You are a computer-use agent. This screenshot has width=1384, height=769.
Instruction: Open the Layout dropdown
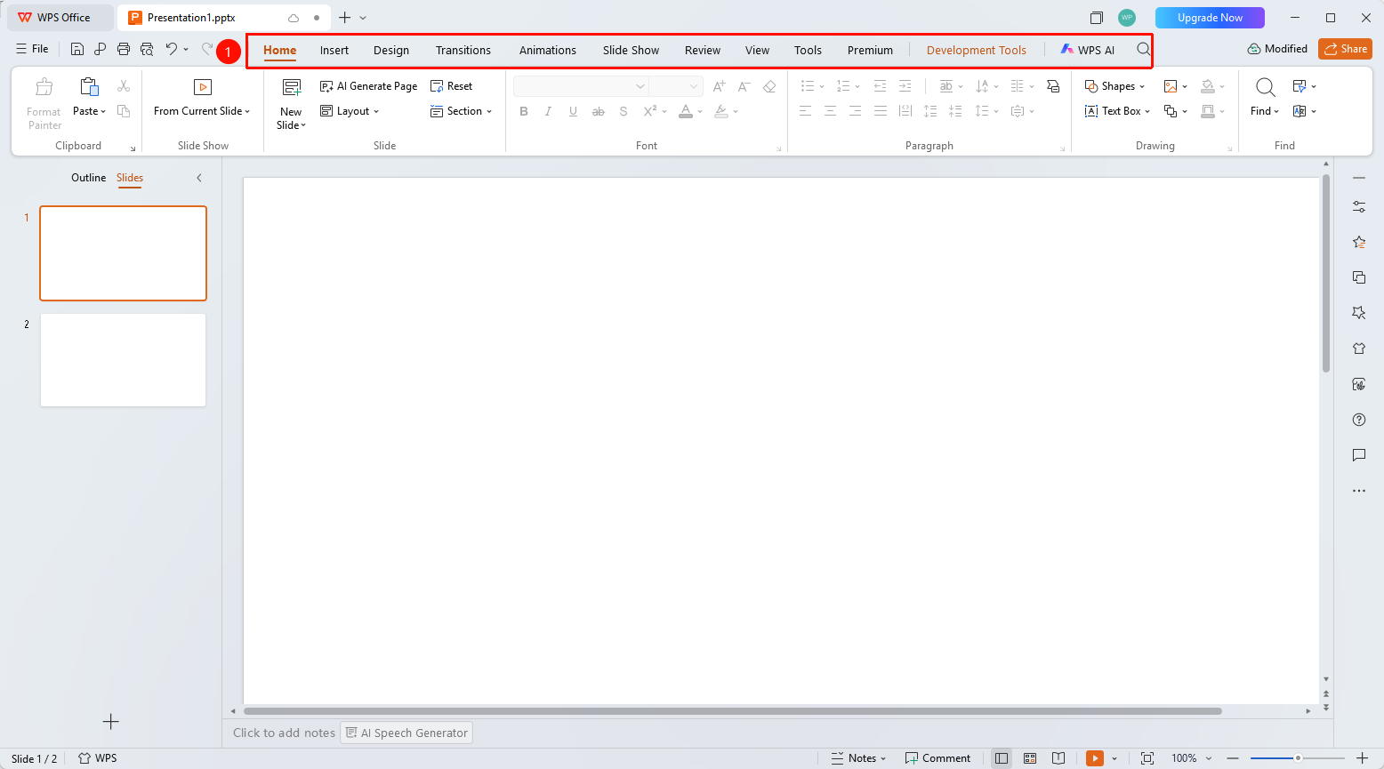[350, 111]
